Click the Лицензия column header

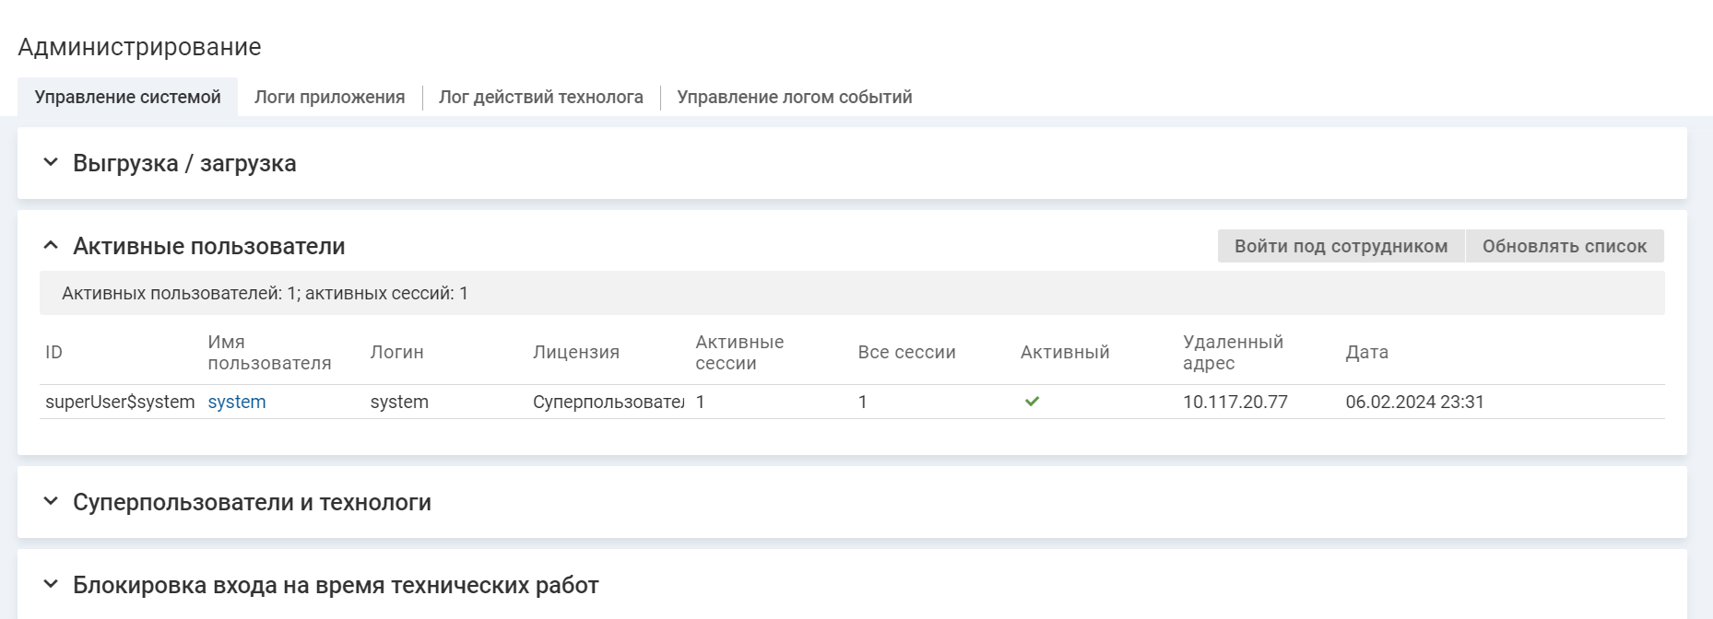(575, 353)
